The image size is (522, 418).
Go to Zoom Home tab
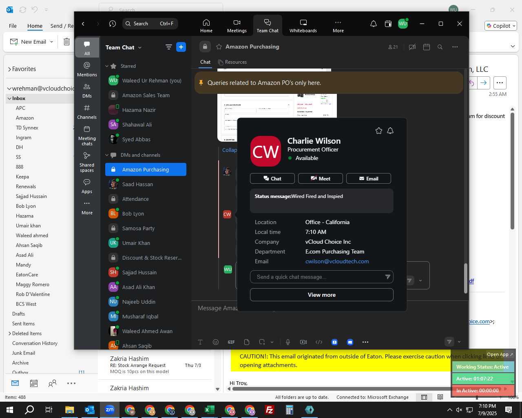206,26
